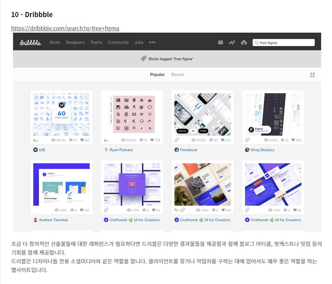
Task: Click the attachment icon on Facebook shot
Action: pyautogui.click(x=177, y=140)
